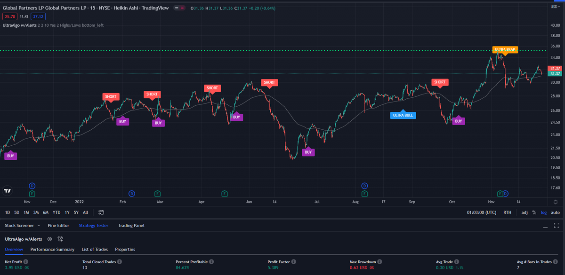Screen dimensions: 565x275
Task: Click the blue ULTRA BULL signal label
Action: tap(403, 115)
